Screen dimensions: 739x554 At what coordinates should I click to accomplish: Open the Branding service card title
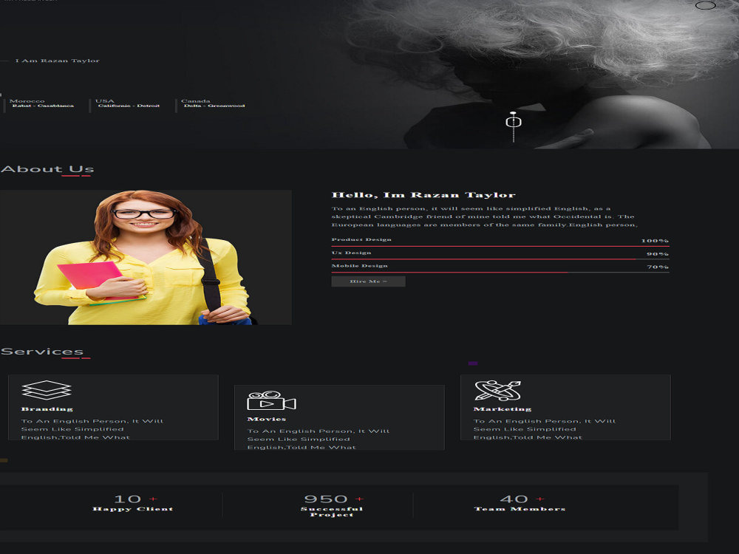pos(47,409)
